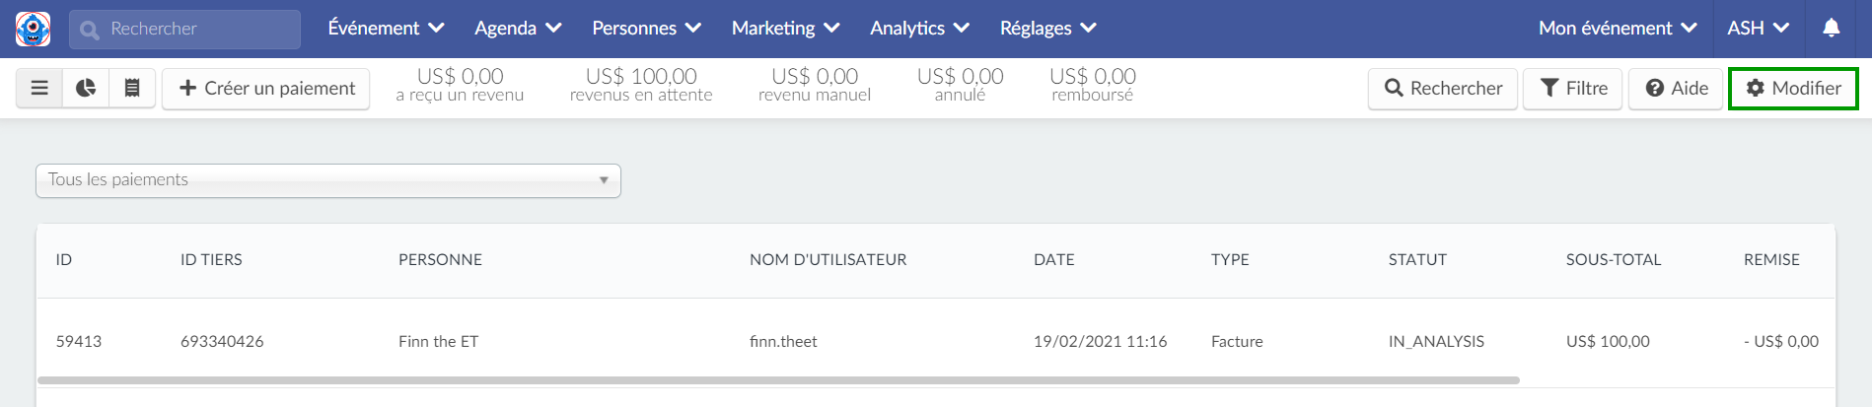Click the search field magnifier icon
1872x407 pixels.
click(x=90, y=30)
